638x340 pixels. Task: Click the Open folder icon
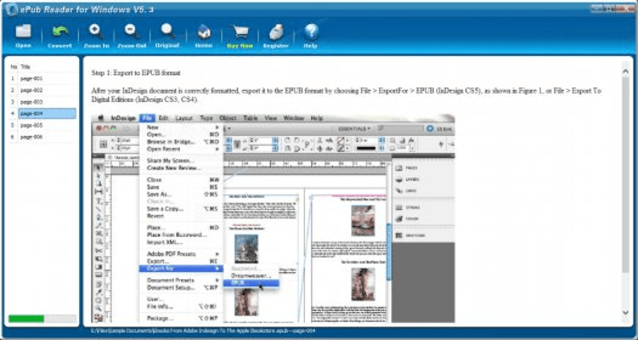[x=23, y=32]
